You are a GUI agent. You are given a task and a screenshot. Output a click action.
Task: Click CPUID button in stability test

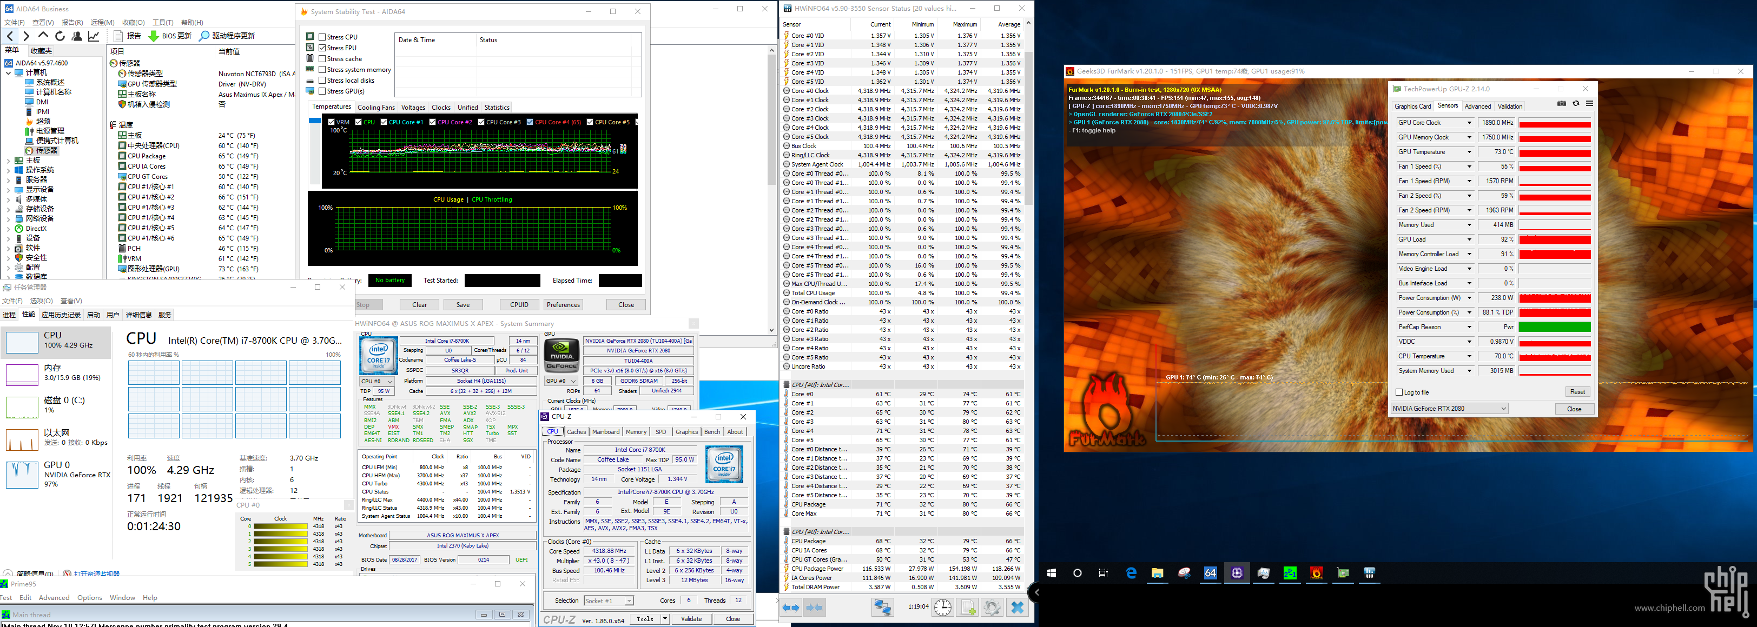519,305
